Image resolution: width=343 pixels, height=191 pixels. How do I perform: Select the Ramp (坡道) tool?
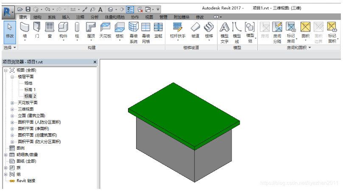coord(195,30)
